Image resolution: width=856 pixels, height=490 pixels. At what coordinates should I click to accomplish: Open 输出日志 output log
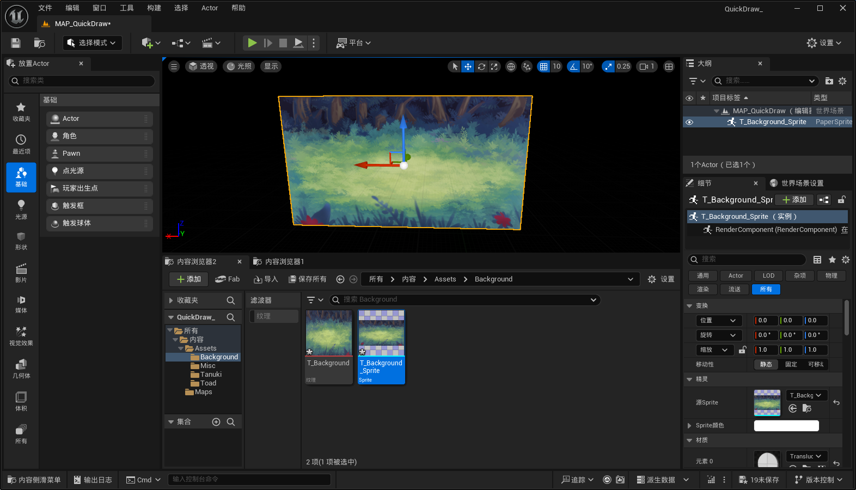93,480
